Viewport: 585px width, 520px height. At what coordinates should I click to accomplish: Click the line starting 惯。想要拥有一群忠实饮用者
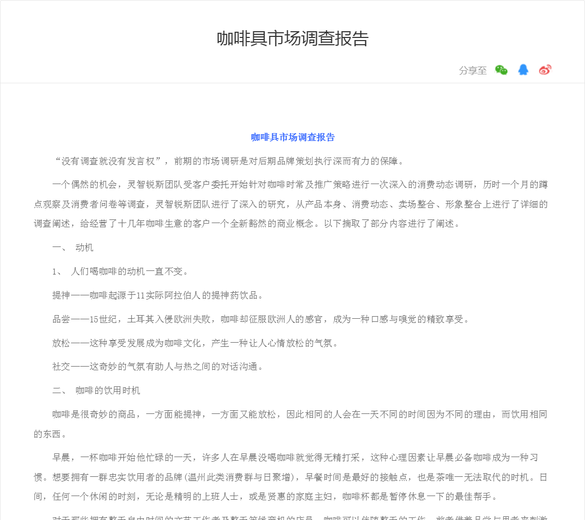point(291,477)
